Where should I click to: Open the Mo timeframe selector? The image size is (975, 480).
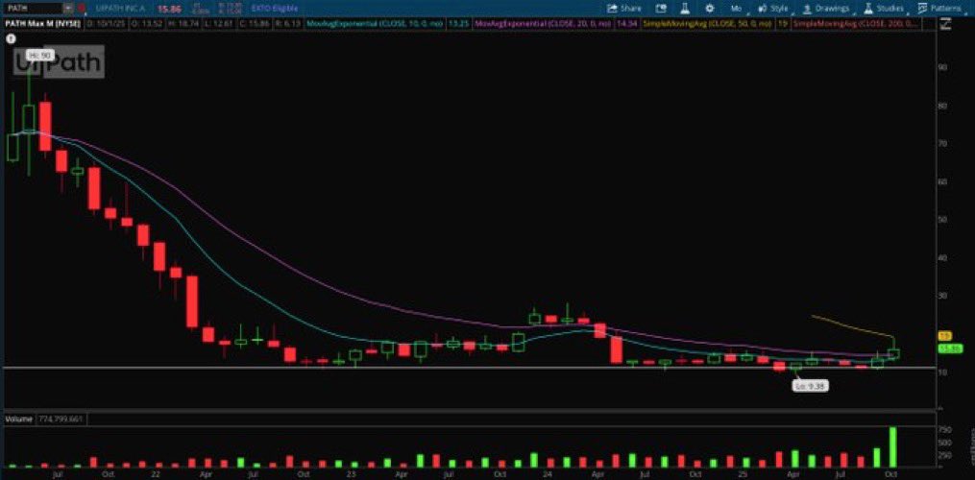pos(736,8)
